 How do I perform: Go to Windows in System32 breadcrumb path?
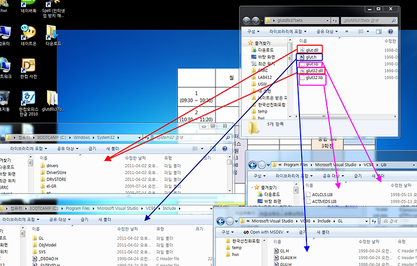tap(82, 138)
